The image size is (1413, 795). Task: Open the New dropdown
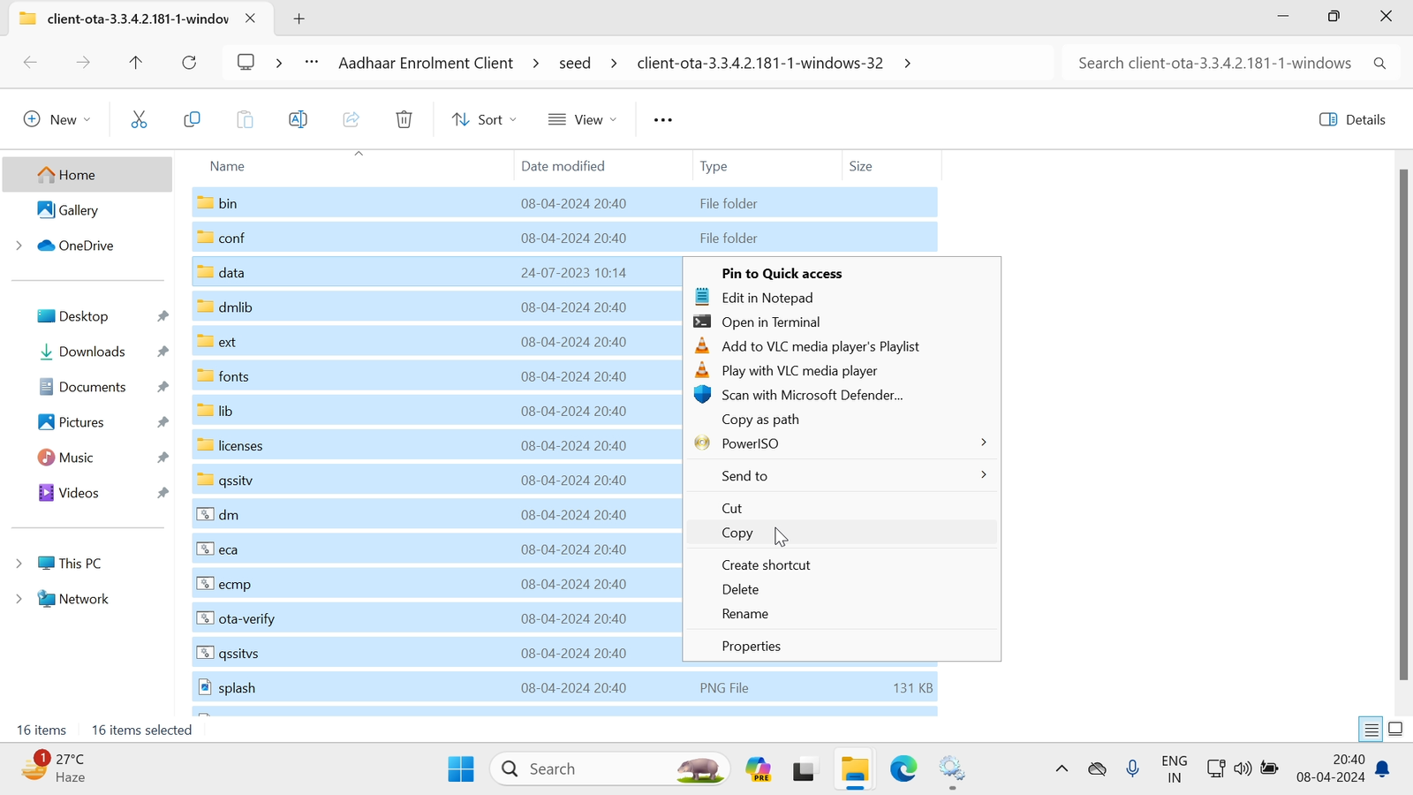57,119
